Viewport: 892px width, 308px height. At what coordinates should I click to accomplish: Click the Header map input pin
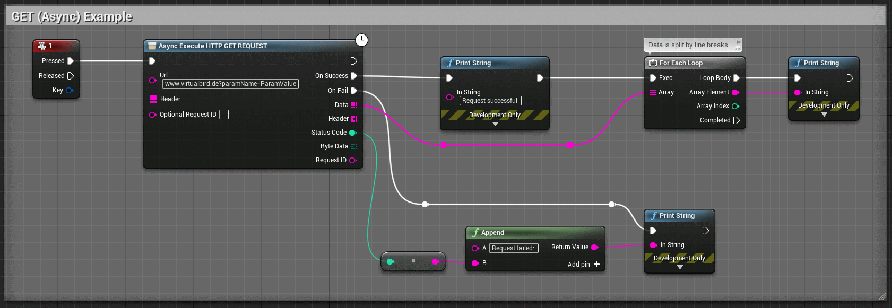pyautogui.click(x=153, y=99)
